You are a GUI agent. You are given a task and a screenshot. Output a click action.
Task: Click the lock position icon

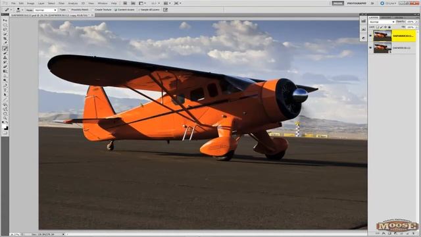pyautogui.click(x=385, y=27)
